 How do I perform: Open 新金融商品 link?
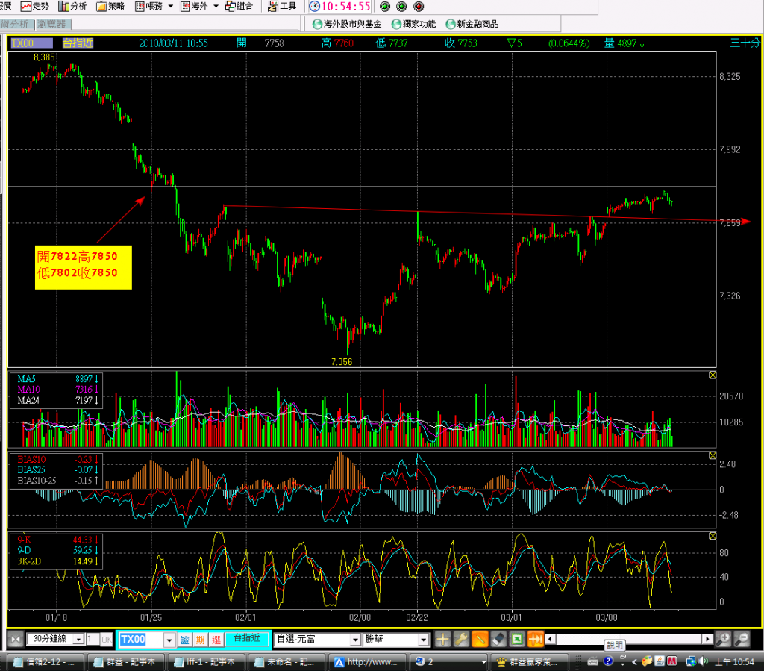(472, 24)
